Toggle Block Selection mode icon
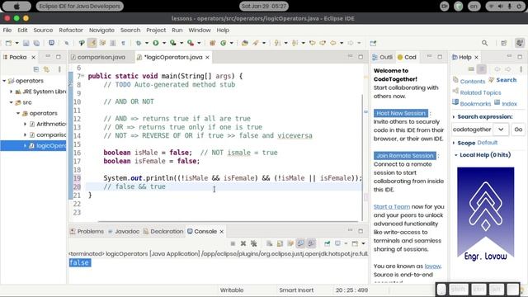 tap(113, 43)
